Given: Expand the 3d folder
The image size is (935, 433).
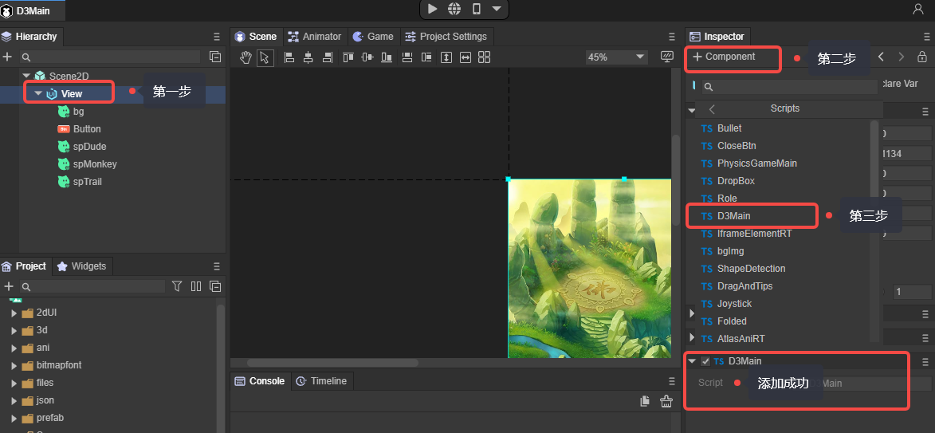Looking at the screenshot, I should [x=14, y=330].
